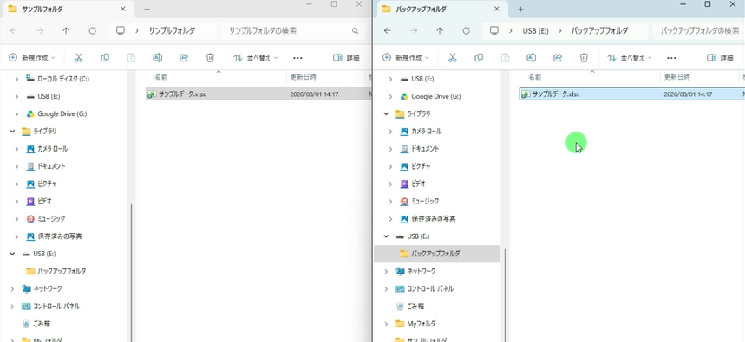Collapse USB (E:) above バックアップフォルダ in left tree

click(x=12, y=254)
